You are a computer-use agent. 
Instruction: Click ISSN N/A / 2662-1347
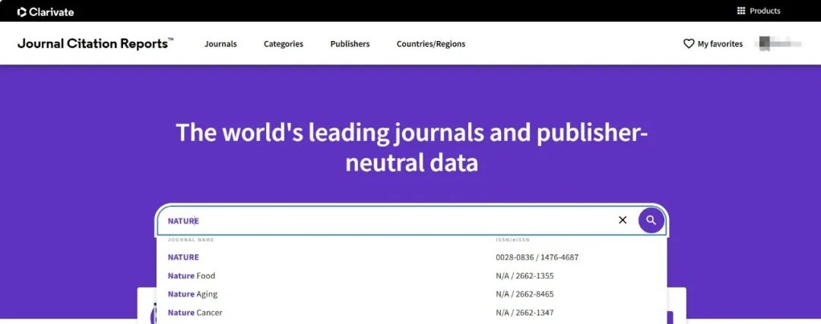tap(525, 313)
